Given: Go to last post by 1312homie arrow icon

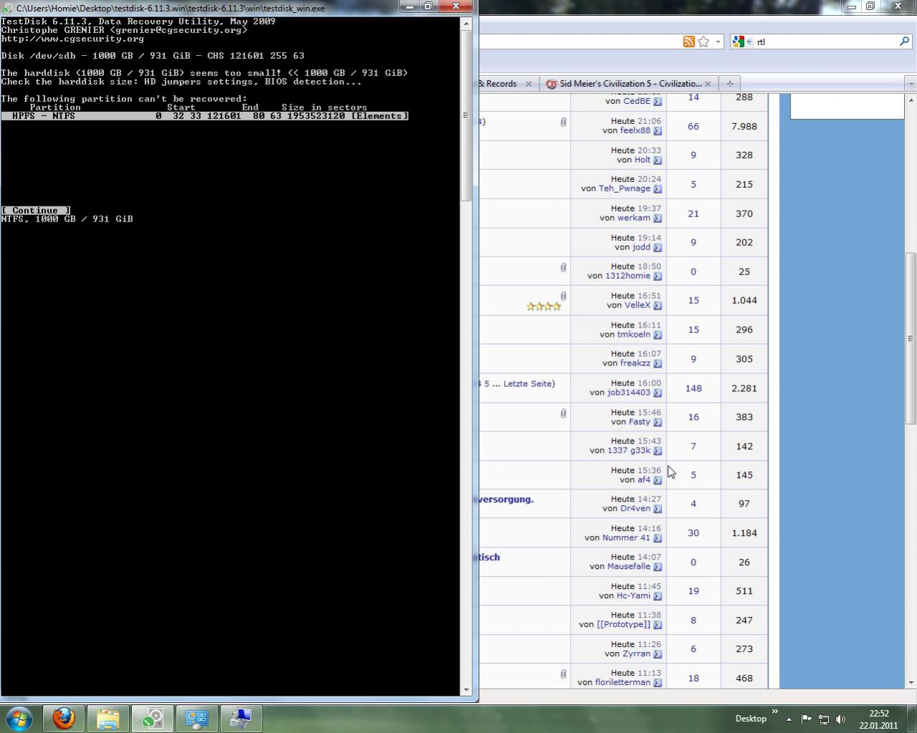Looking at the screenshot, I should (x=657, y=277).
